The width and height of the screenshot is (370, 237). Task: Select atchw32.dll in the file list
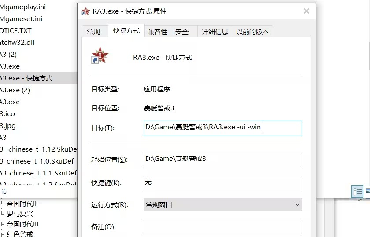pos(17,43)
